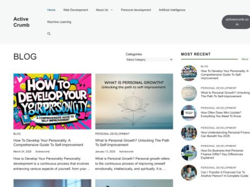This screenshot has width=250, height=187.
Task: Open the Web Development menu item
Action: 75,10
